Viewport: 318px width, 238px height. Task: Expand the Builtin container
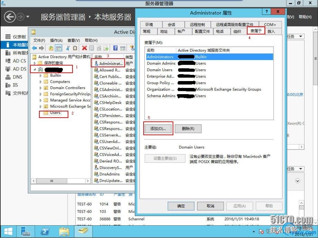40,76
